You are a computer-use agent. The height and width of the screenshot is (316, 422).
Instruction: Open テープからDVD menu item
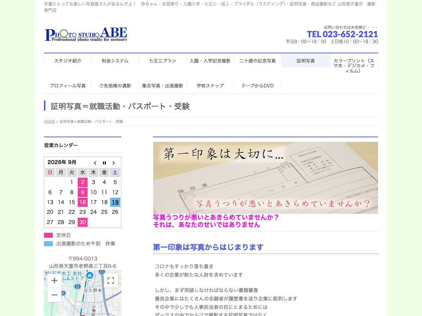coord(257,86)
